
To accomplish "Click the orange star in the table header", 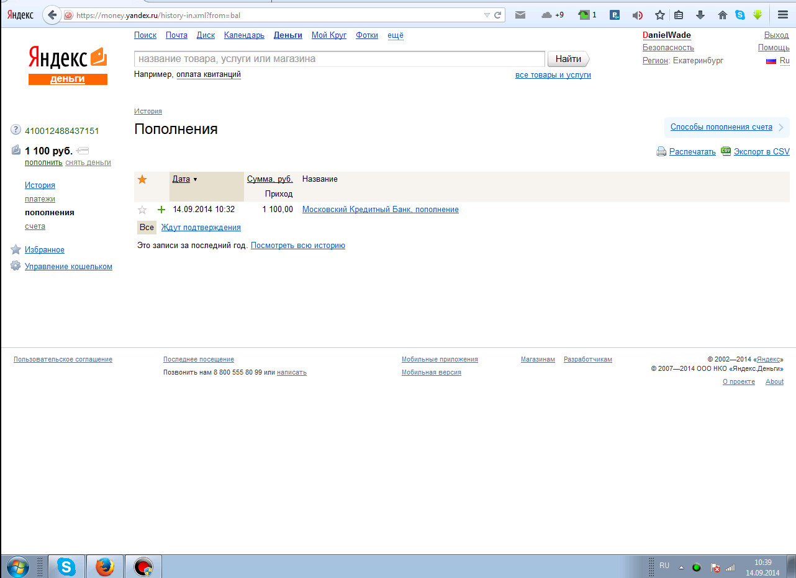I will point(142,179).
